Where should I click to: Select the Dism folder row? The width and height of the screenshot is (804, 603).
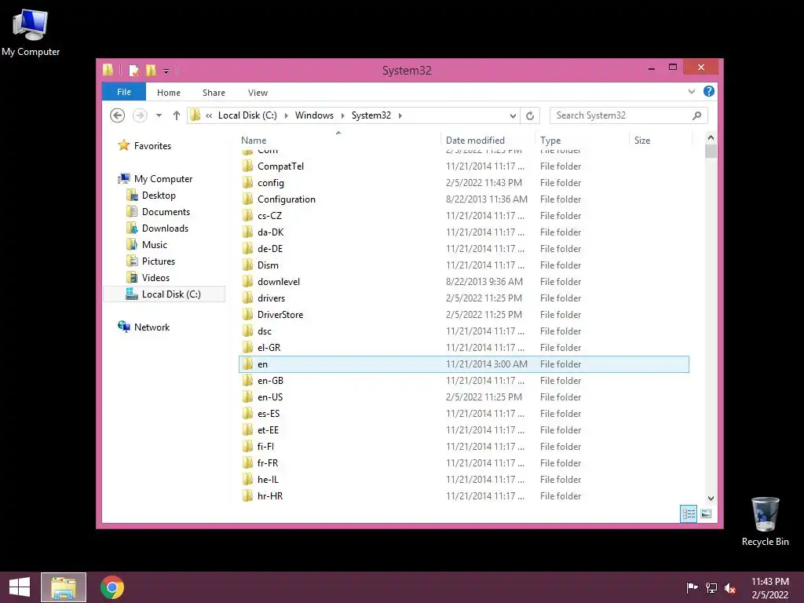(464, 265)
